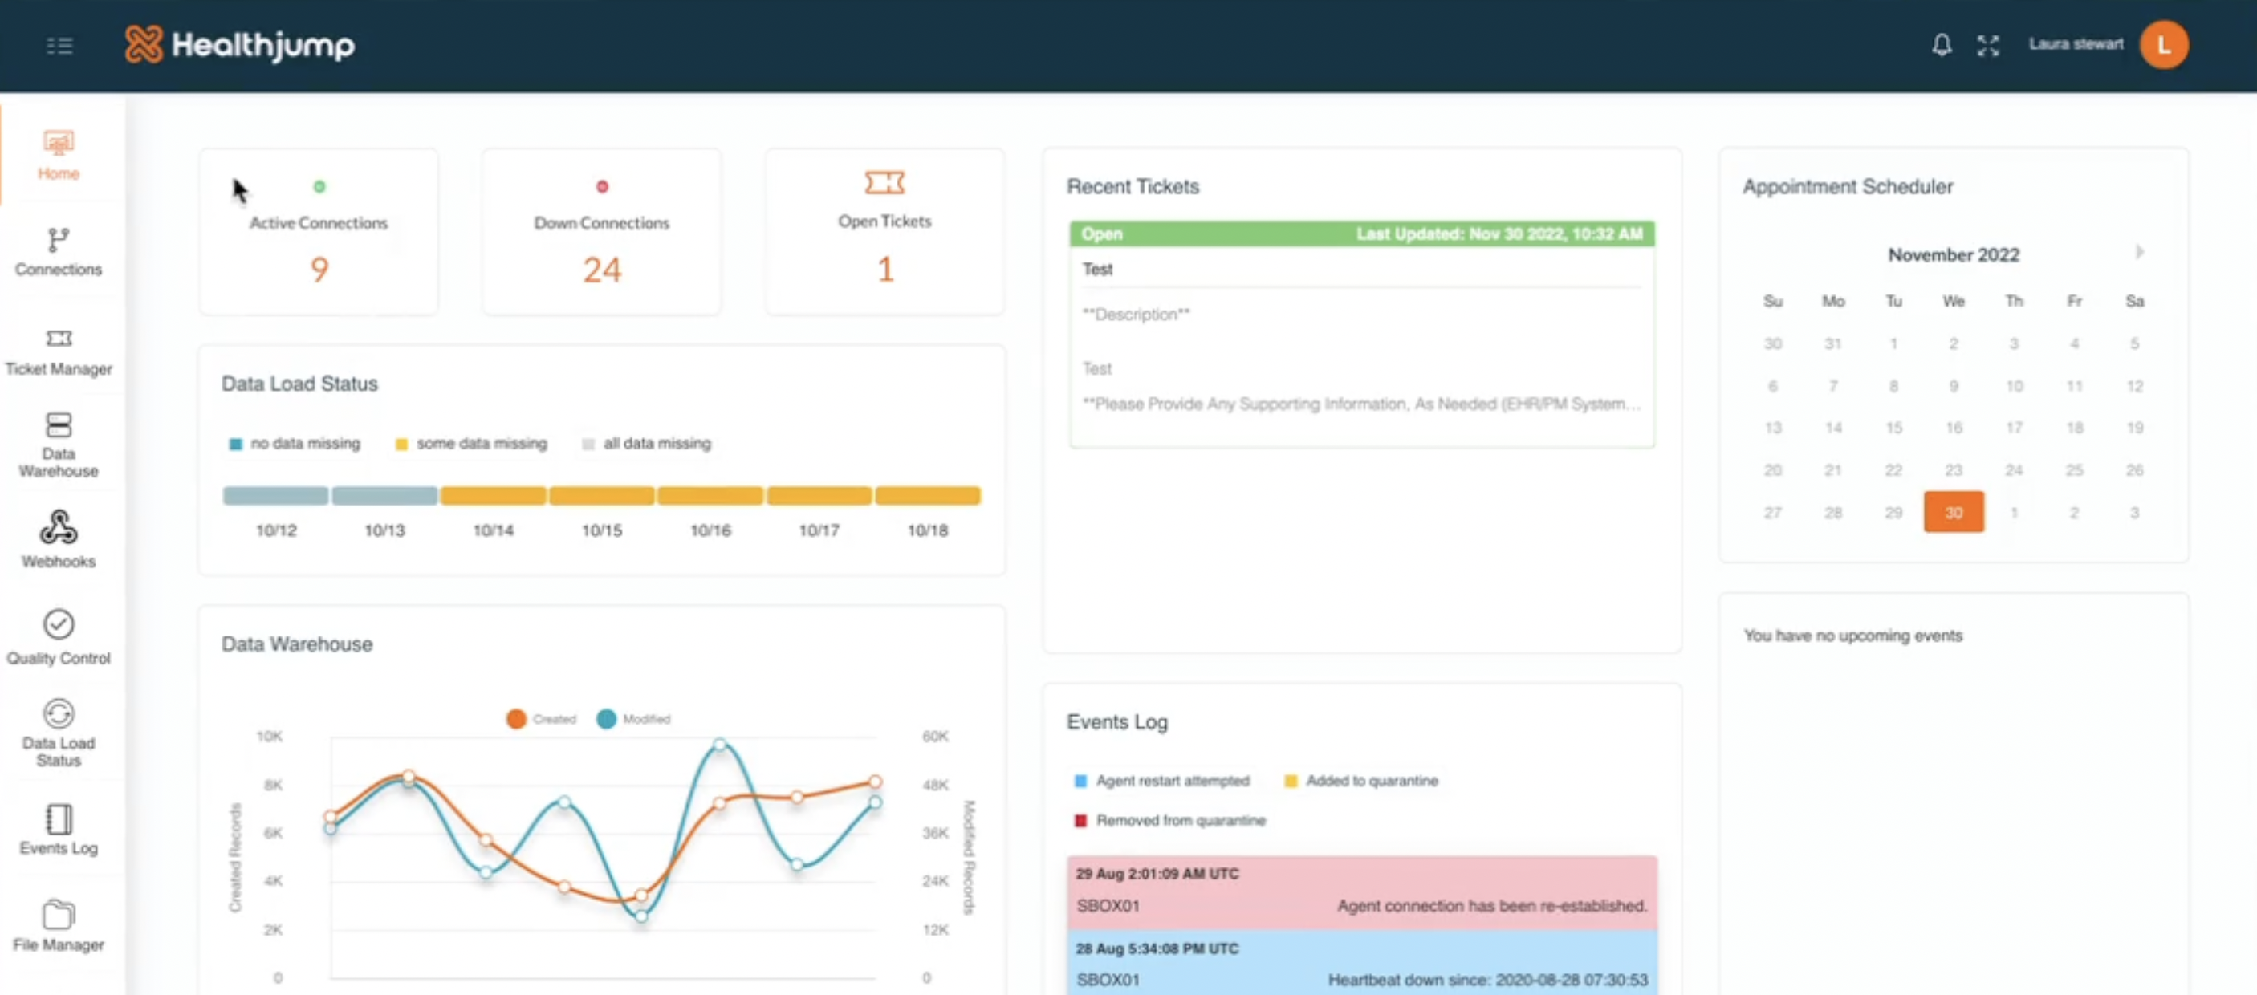Click the Data Load Status panel heading
The image size is (2257, 995).
[x=299, y=384]
